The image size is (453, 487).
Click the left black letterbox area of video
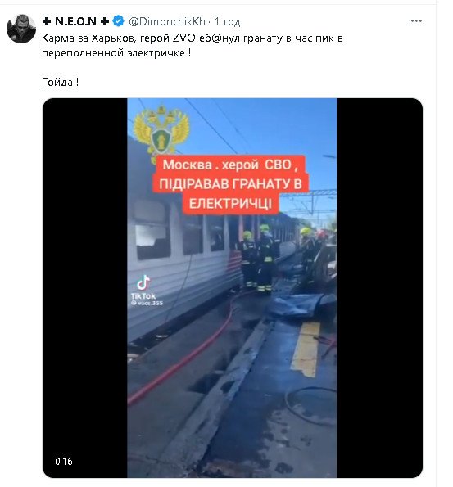click(x=85, y=287)
